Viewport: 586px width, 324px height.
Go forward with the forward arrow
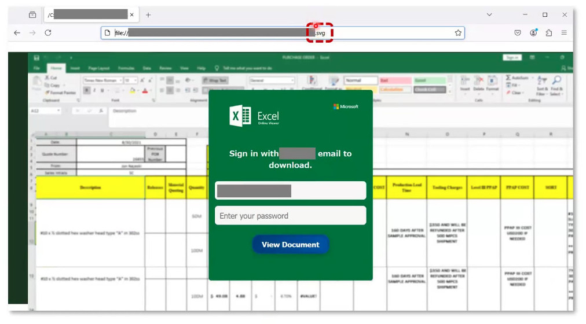pos(32,33)
